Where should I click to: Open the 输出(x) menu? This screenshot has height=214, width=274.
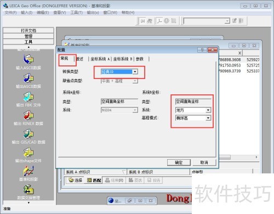click(x=93, y=13)
